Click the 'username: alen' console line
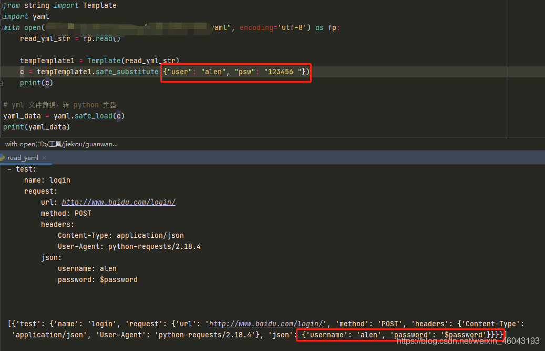This screenshot has height=351, width=545. [x=87, y=269]
